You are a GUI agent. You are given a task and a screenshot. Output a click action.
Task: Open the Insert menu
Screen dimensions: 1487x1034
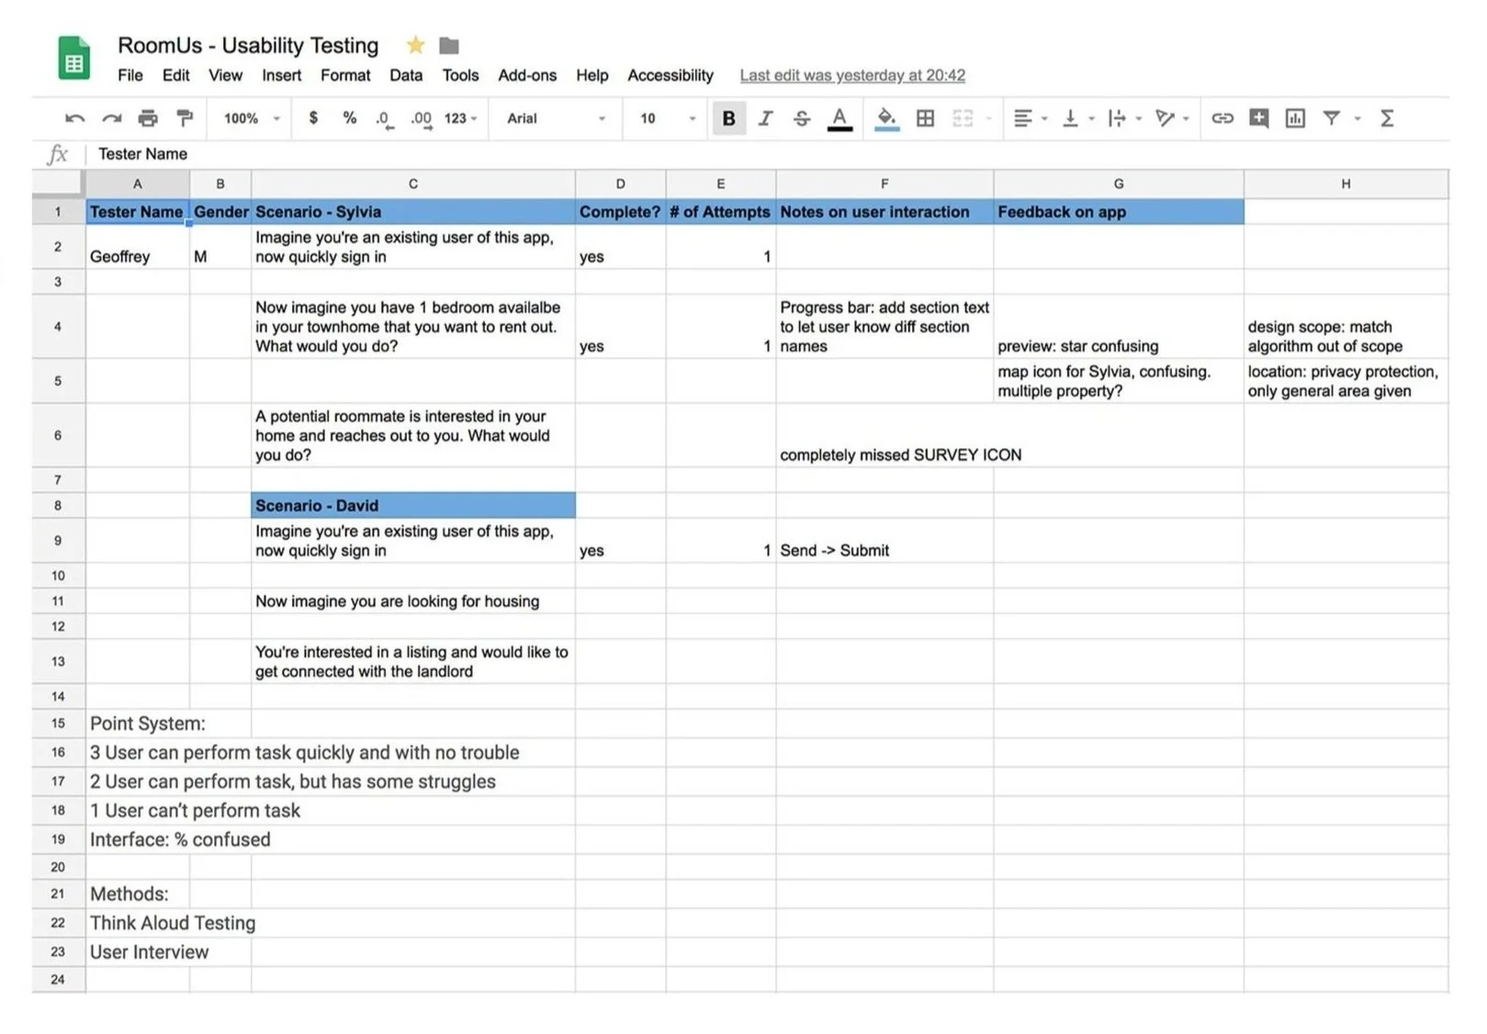coord(281,75)
